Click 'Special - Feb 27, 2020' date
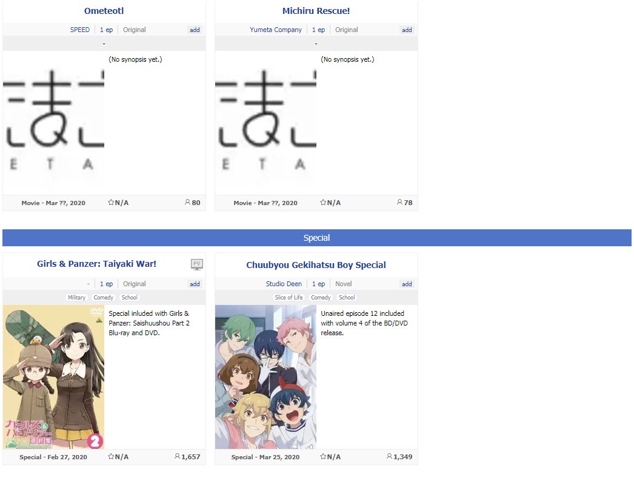Image resolution: width=634 pixels, height=481 pixels. (x=53, y=457)
